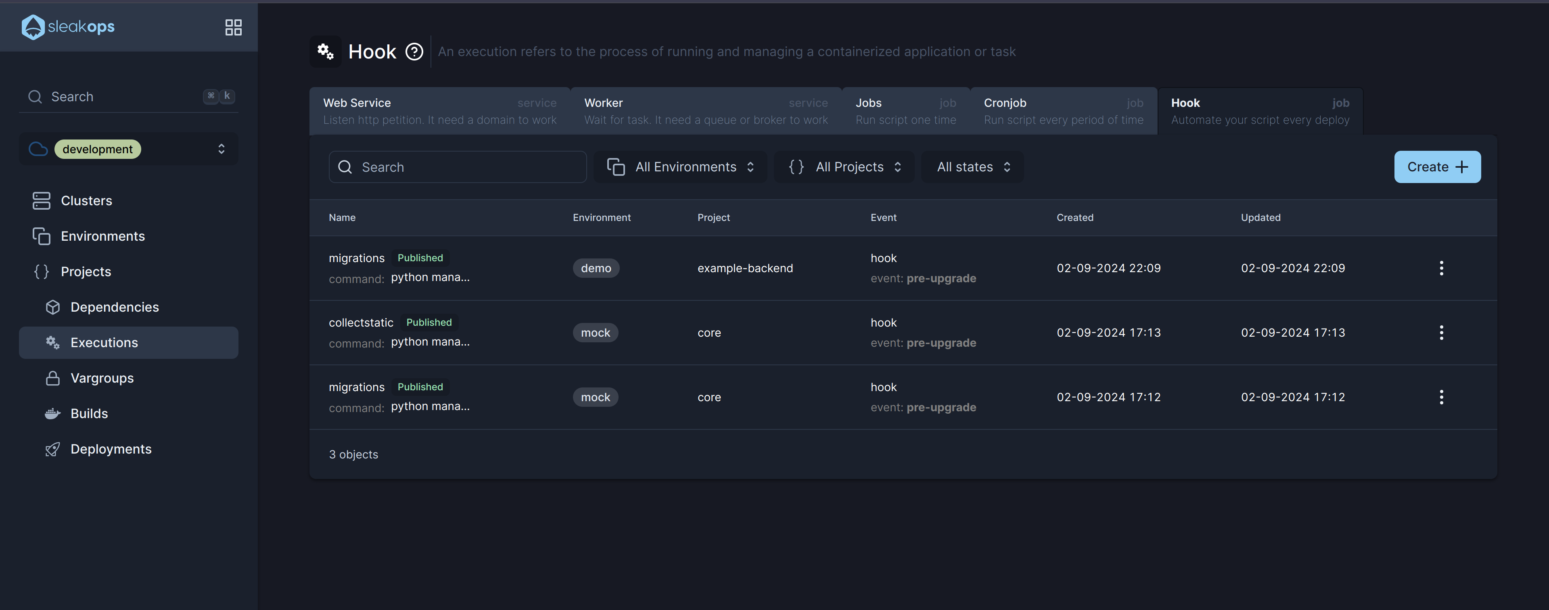Click the Executions gears icon
Screen dimensions: 1549x610
pyautogui.click(x=53, y=343)
